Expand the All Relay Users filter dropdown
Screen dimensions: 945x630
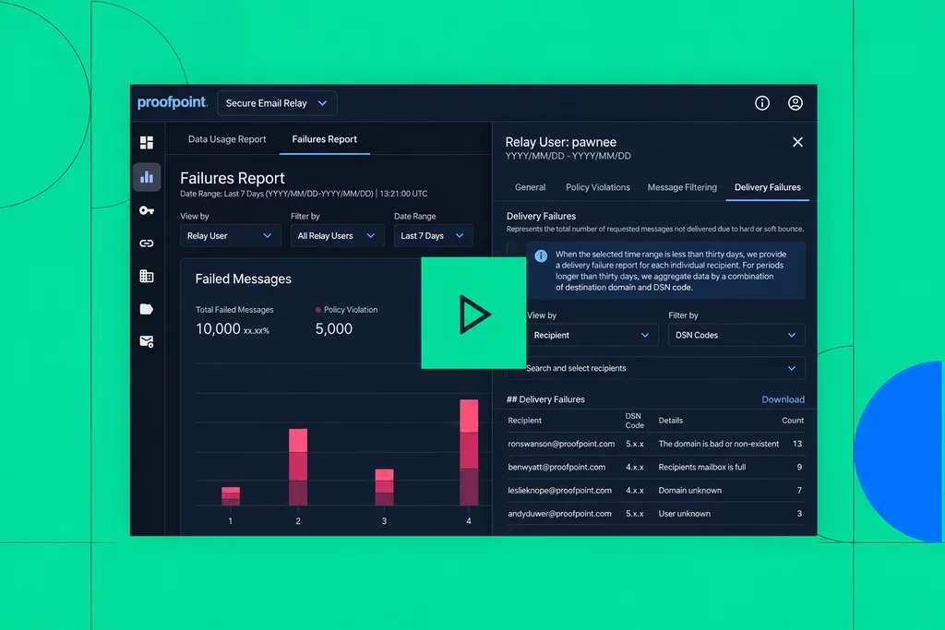pyautogui.click(x=337, y=235)
